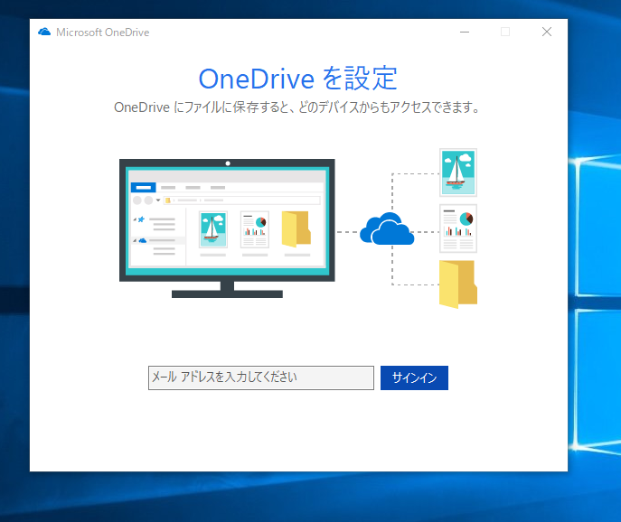Minimize the Microsoft OneDrive window

[465, 32]
